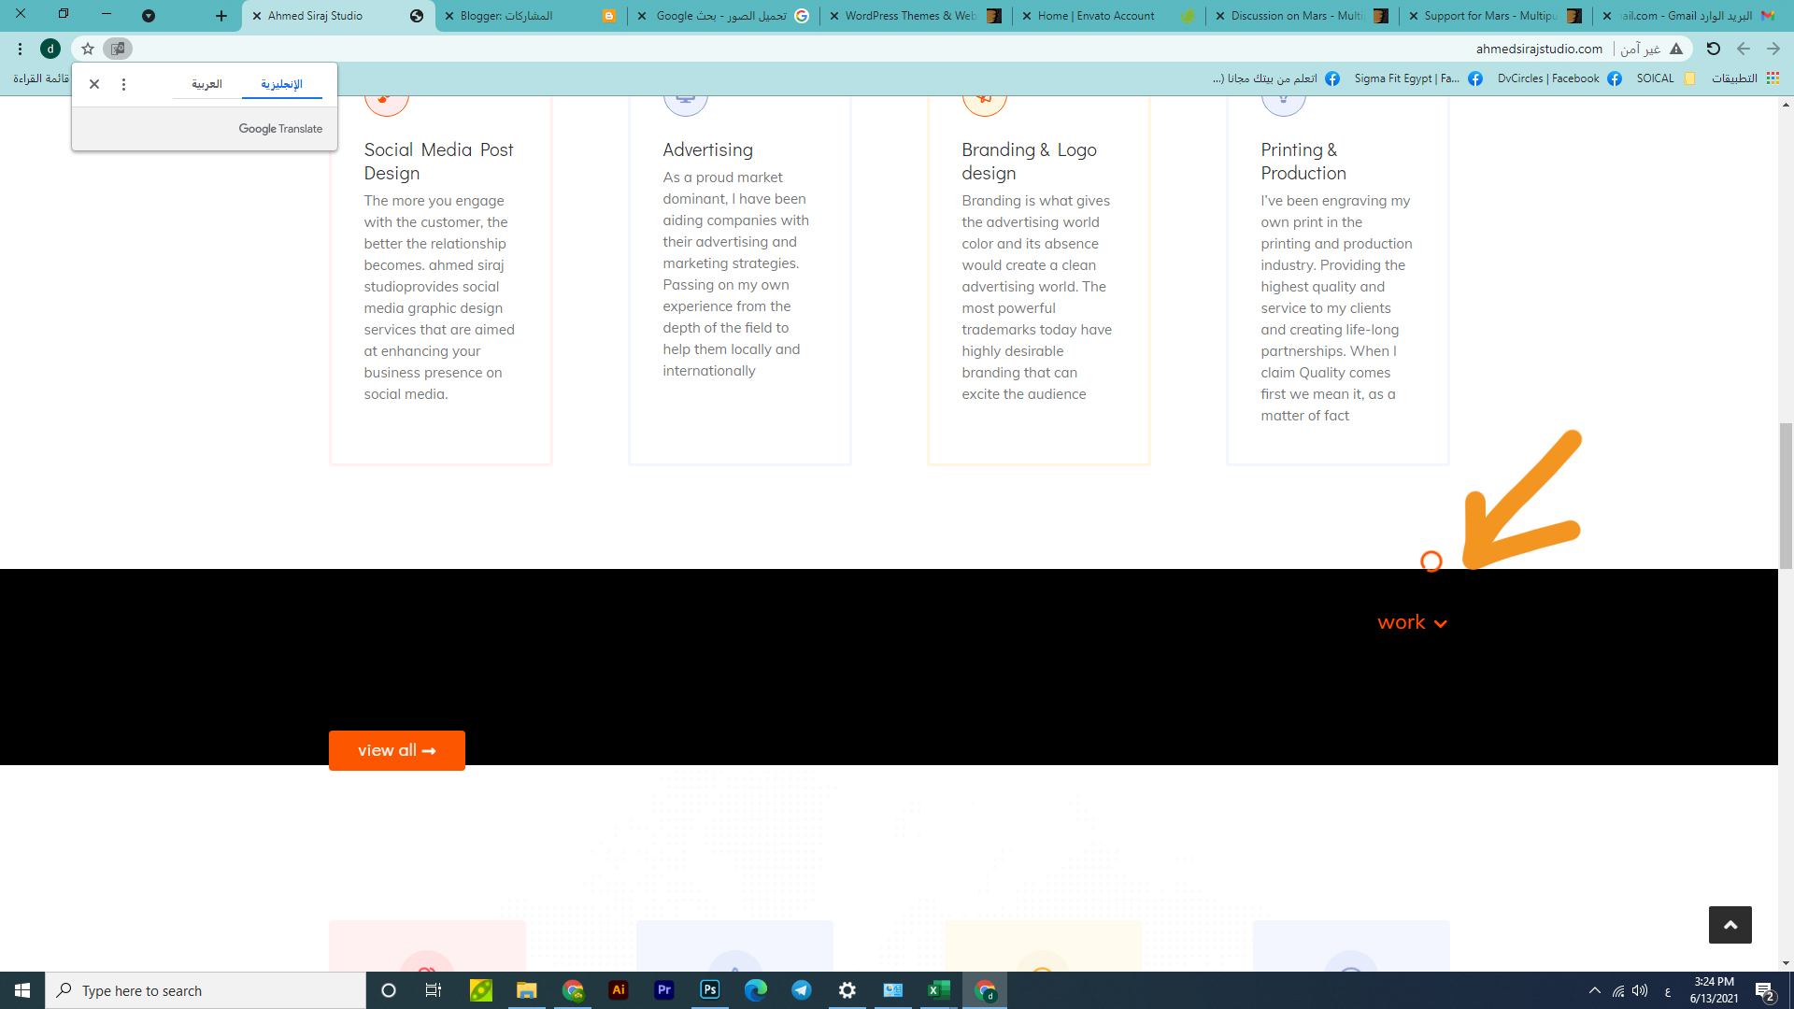
Task: Reload the page using the refresh icon
Action: click(x=1713, y=49)
